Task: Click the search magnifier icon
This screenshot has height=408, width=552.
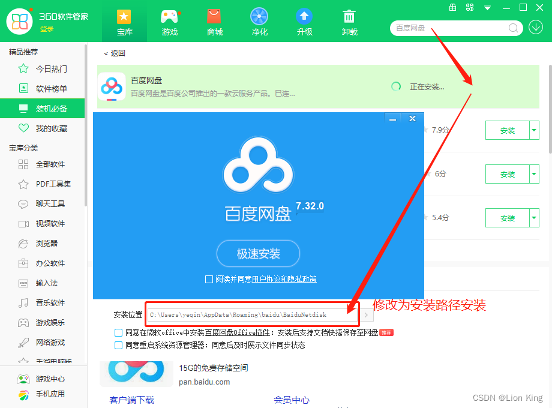Action: coord(513,28)
